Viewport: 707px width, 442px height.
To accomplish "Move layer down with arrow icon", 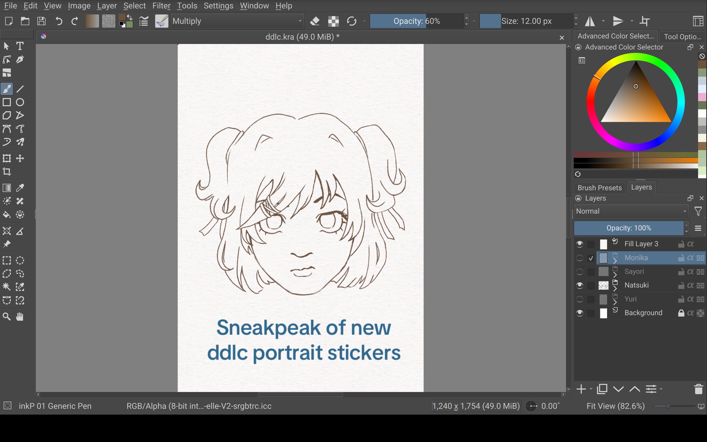I will (618, 389).
